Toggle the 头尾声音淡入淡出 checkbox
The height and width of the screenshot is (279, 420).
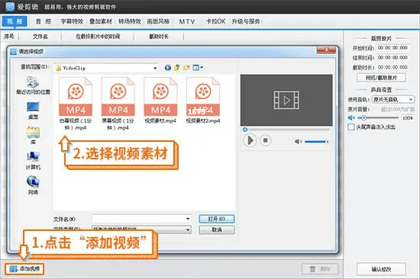(x=351, y=127)
